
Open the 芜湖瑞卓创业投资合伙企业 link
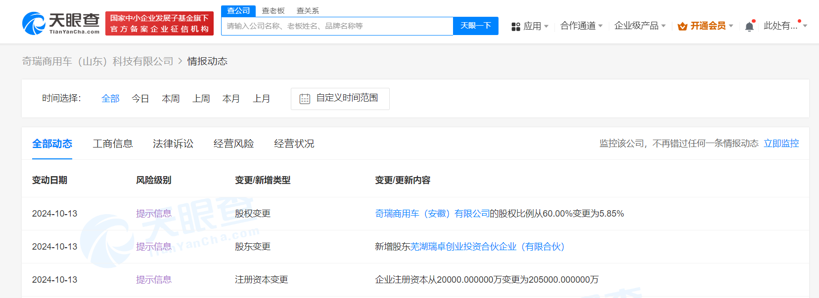(x=488, y=247)
